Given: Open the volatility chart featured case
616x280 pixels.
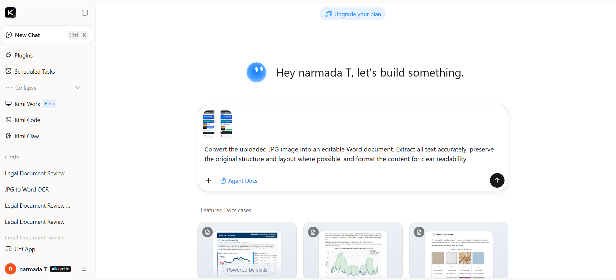Looking at the screenshot, I should coord(353,250).
